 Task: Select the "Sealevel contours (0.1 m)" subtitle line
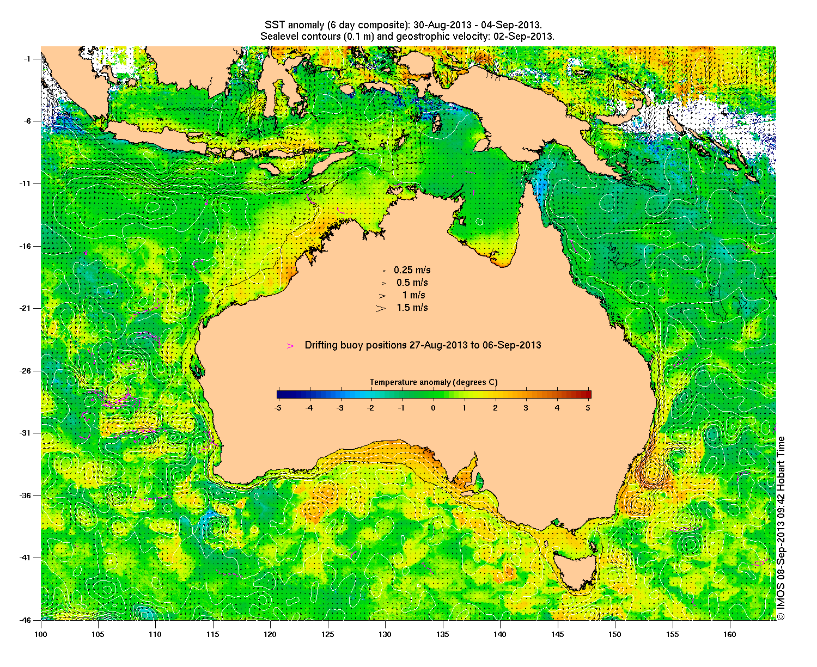coord(407,36)
